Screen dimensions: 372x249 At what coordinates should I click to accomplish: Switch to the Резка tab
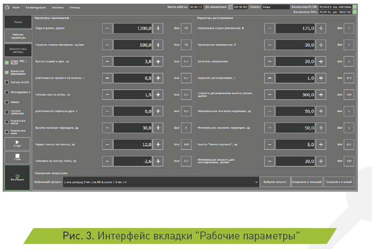(x=18, y=22)
